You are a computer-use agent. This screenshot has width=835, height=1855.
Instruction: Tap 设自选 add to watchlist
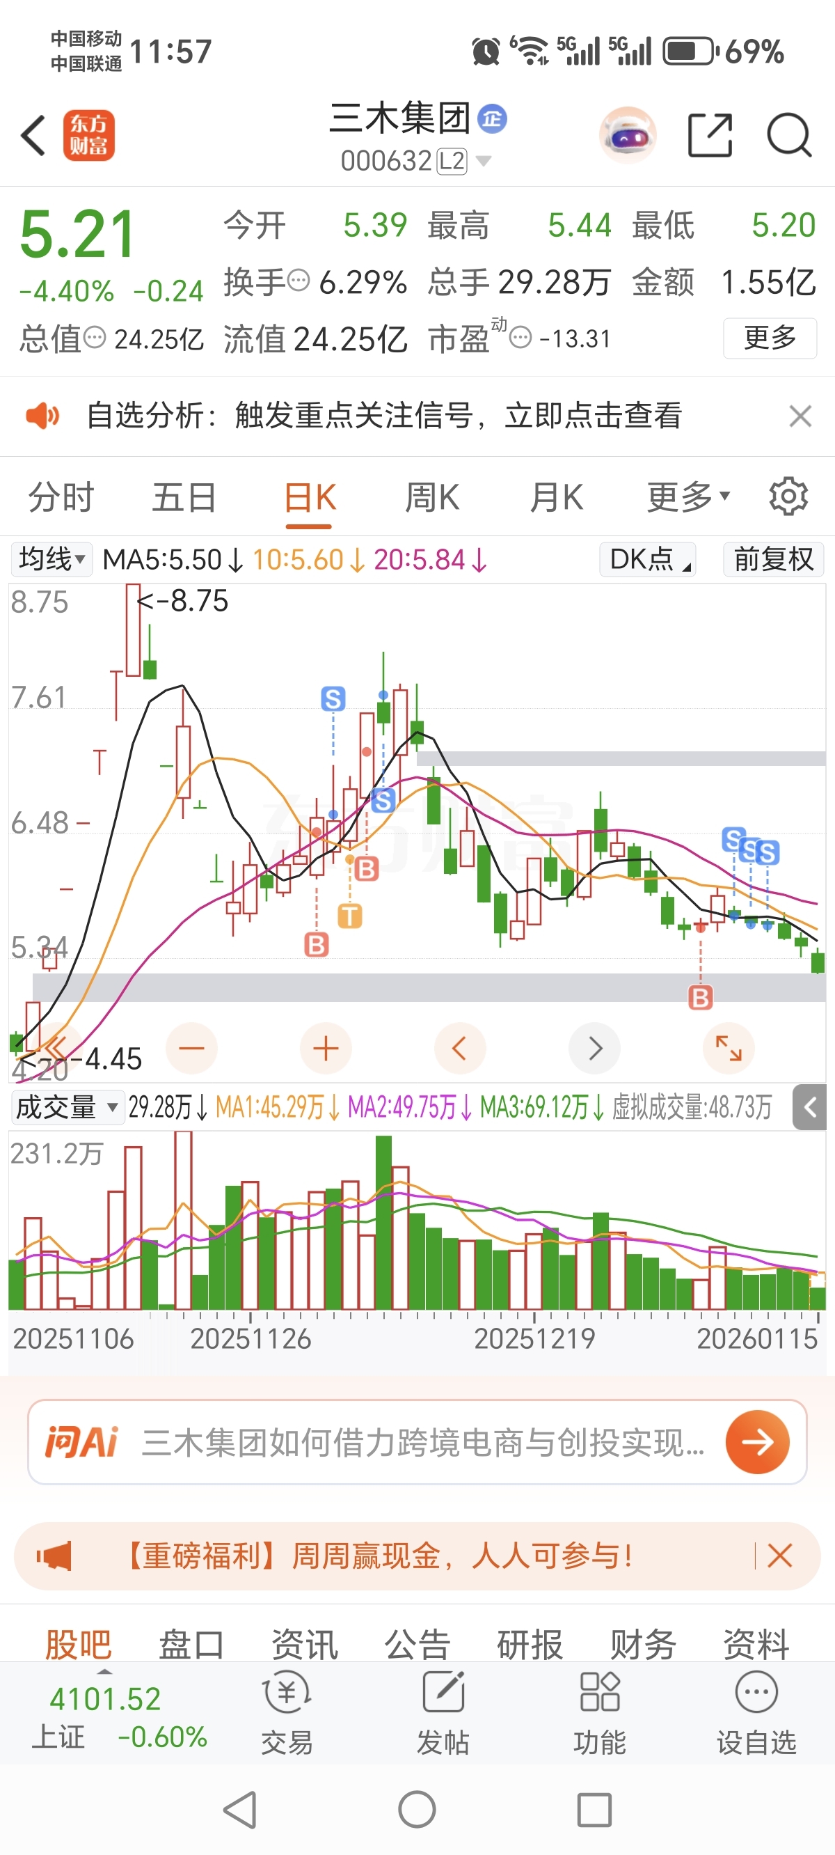click(x=756, y=1712)
